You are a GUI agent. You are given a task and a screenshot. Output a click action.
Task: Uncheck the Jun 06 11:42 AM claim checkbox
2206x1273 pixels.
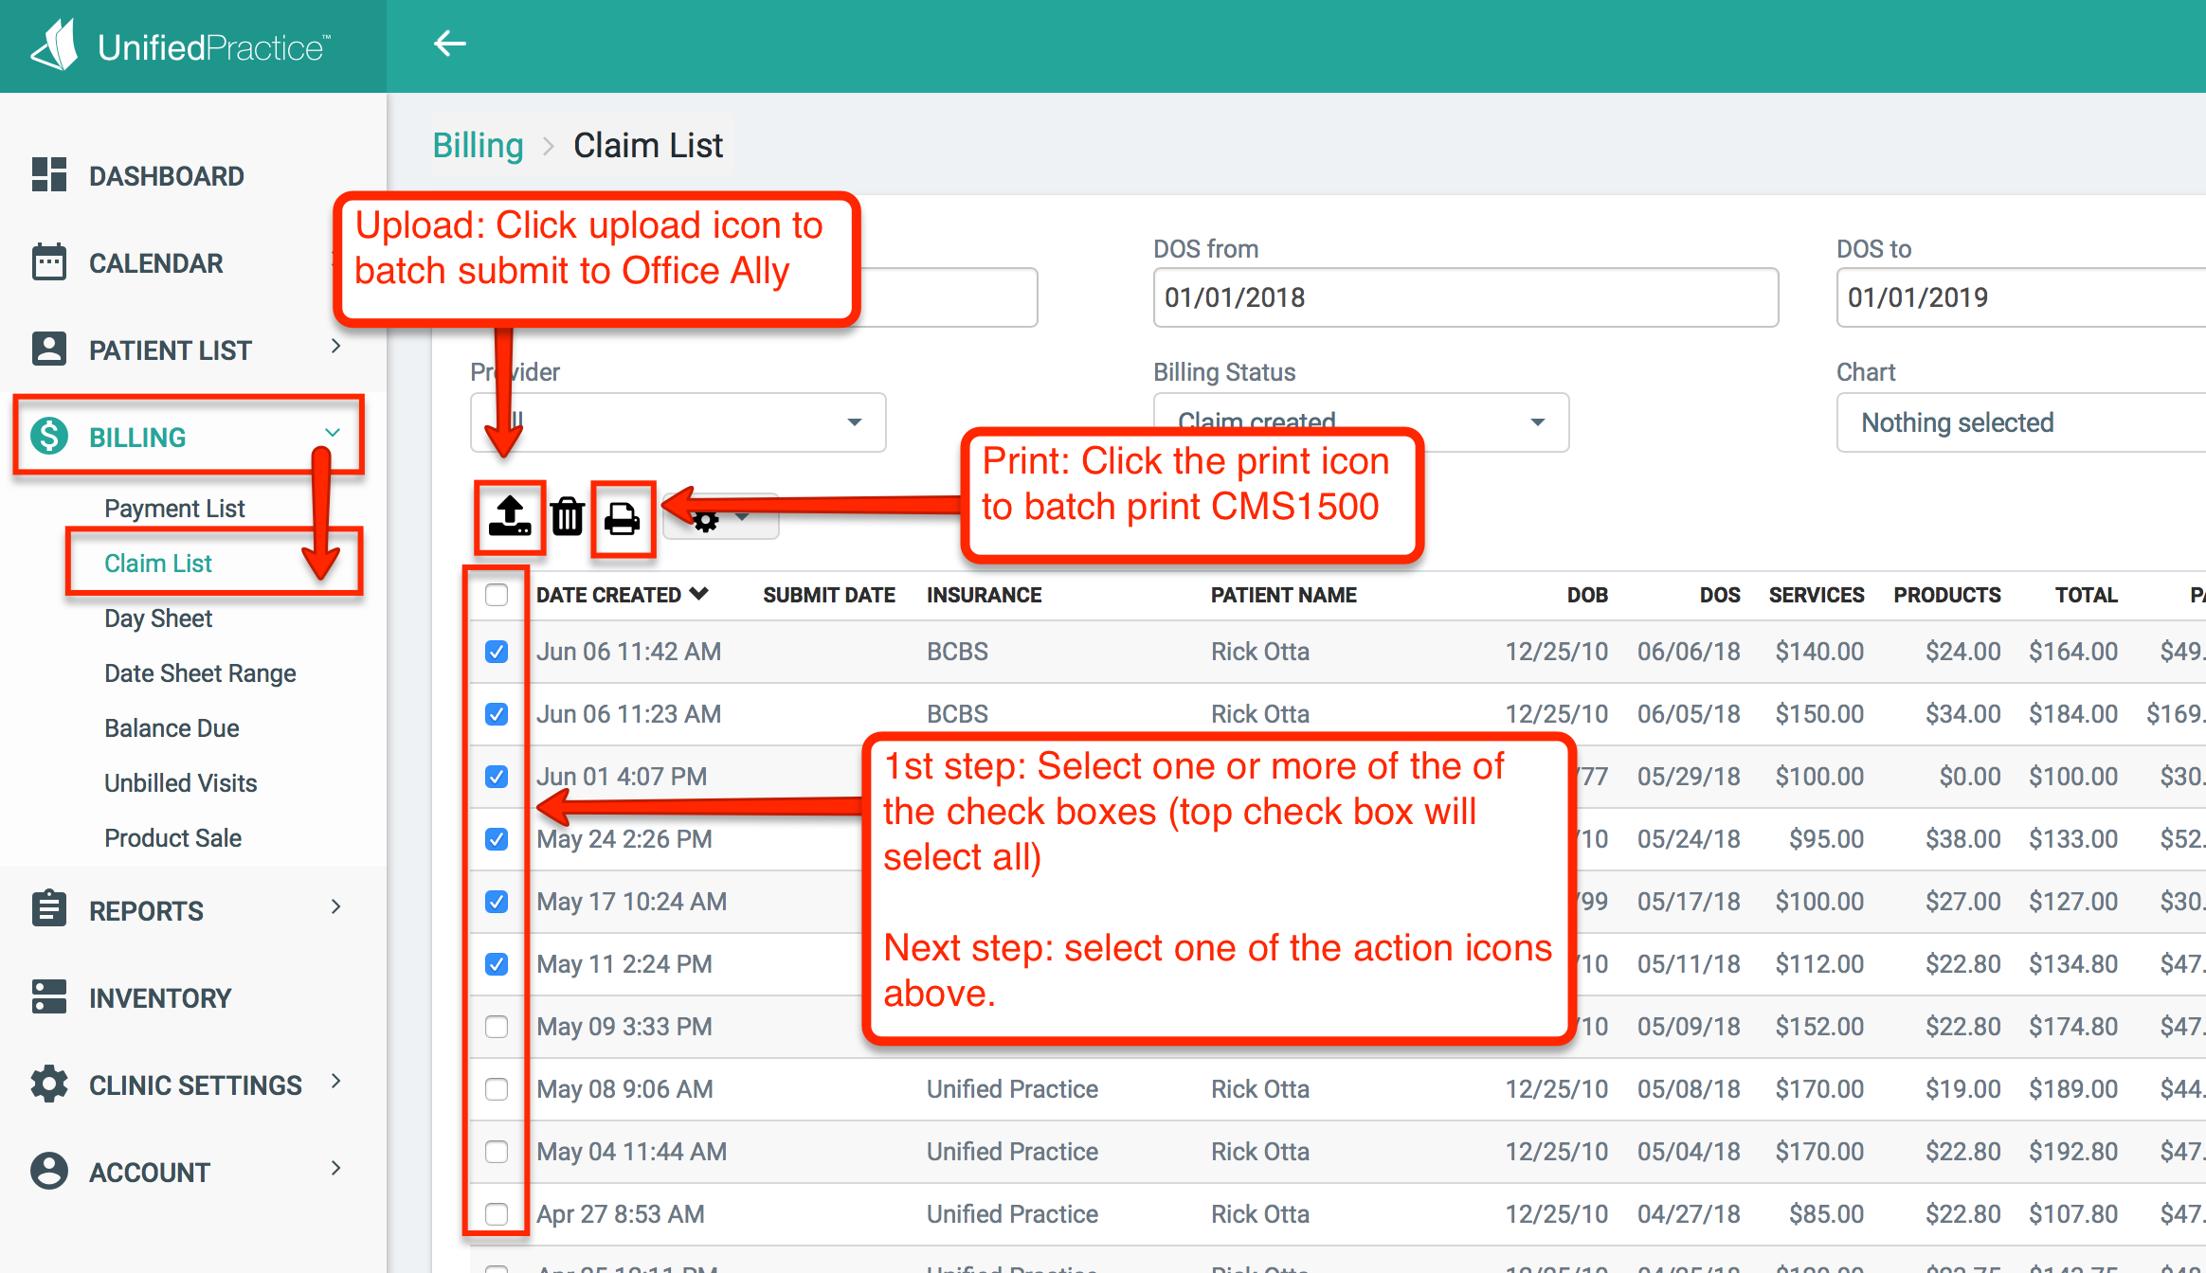click(497, 651)
